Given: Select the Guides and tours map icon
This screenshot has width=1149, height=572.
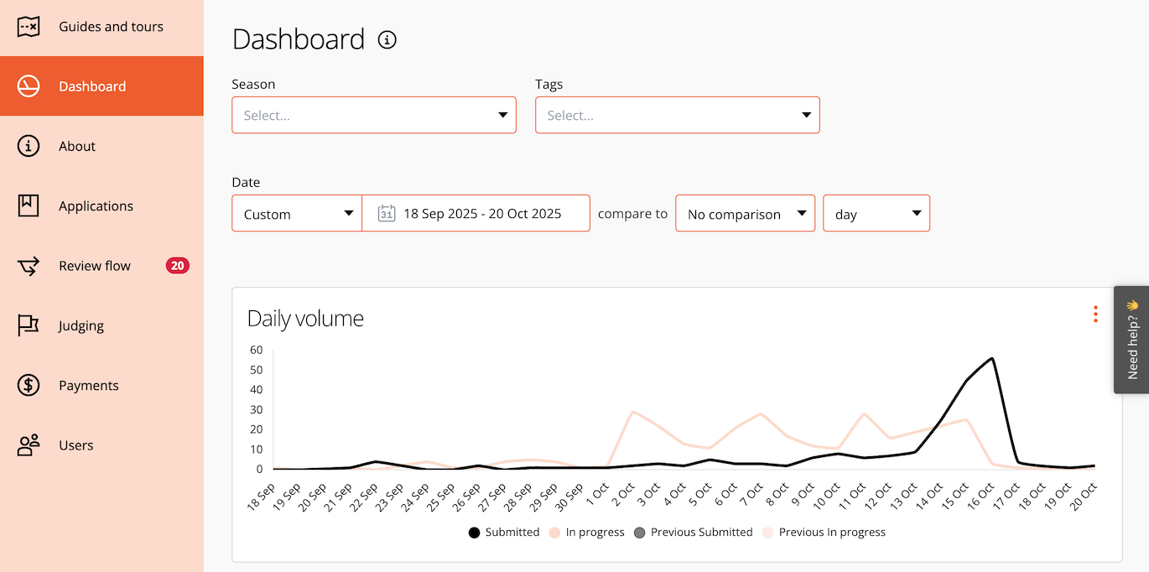Looking at the screenshot, I should 29,26.
